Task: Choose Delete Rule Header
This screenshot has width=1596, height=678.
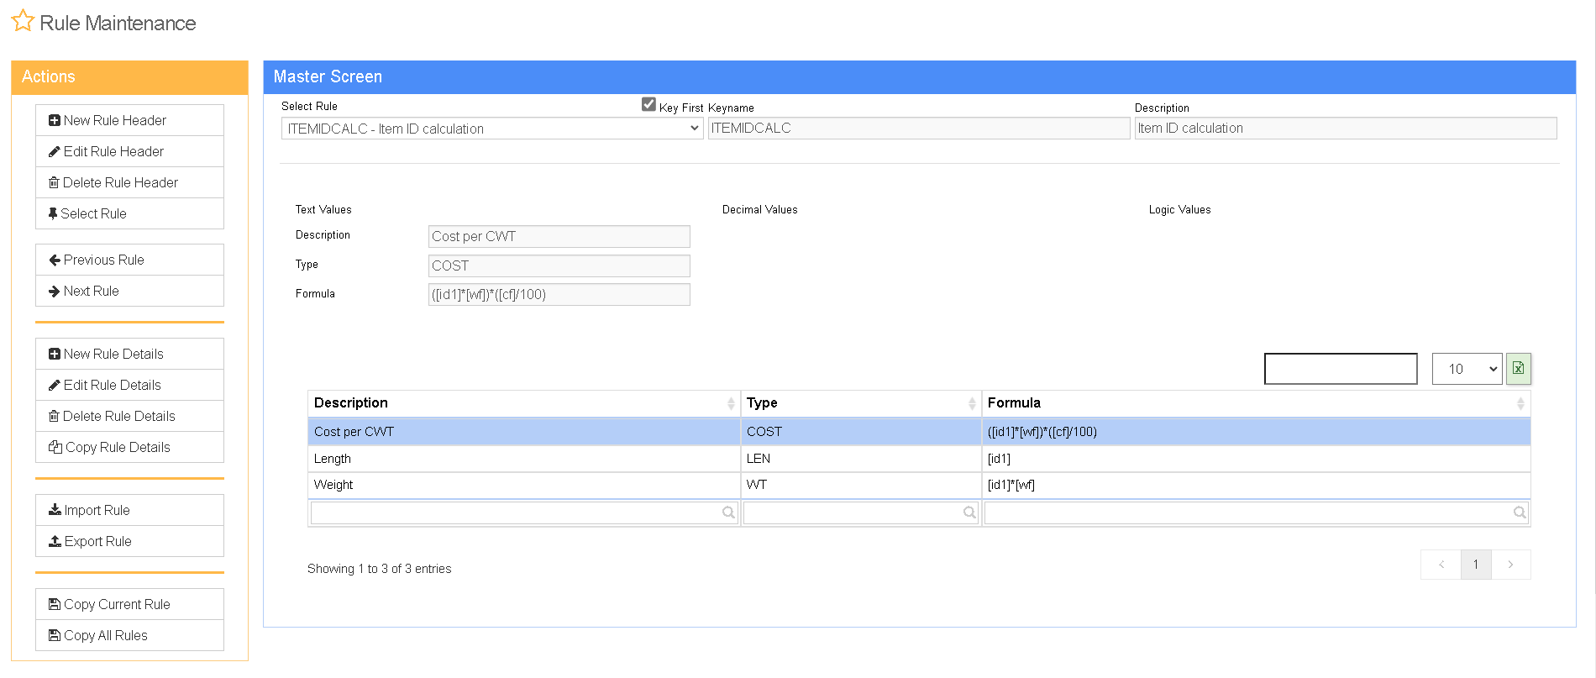Action: [129, 182]
